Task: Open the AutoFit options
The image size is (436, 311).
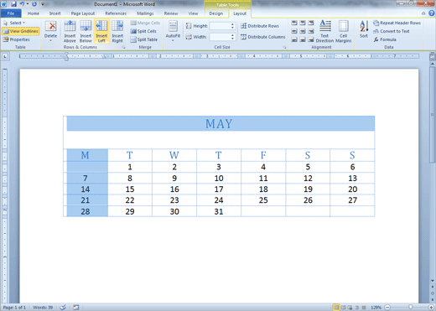Action: tap(173, 32)
